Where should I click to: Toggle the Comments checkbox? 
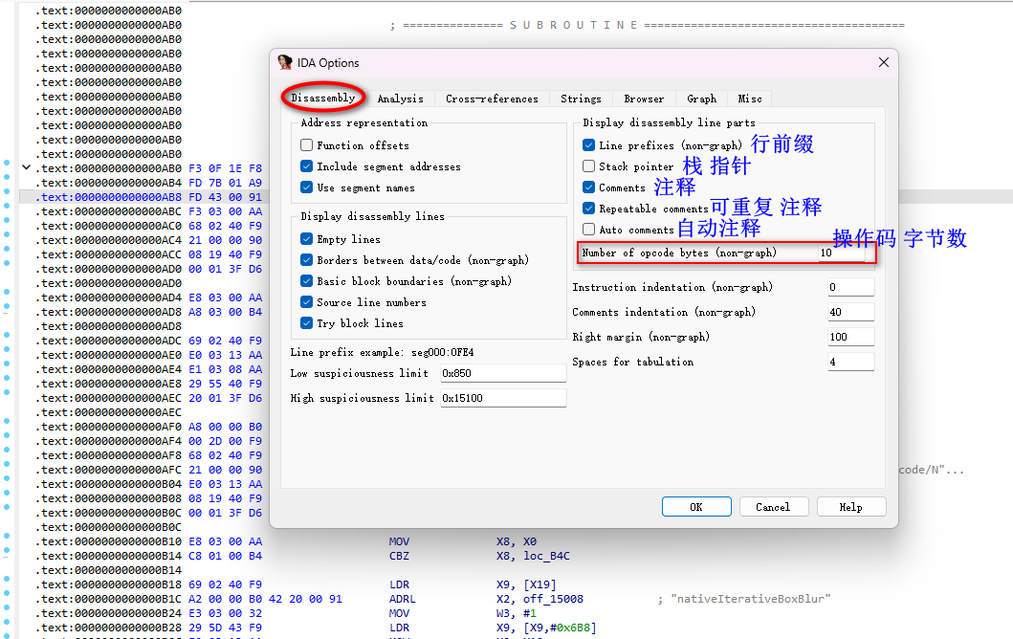(588, 188)
